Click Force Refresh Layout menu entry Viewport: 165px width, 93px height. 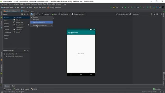click(x=42, y=25)
